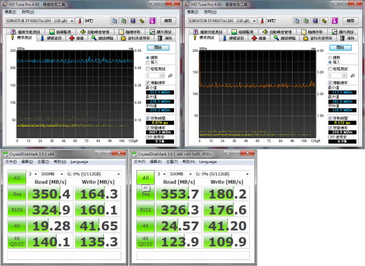Open 錯誤掃描 tab in write-test HD Tune window
The height and width of the screenshot is (266, 365).
pos(285,38)
